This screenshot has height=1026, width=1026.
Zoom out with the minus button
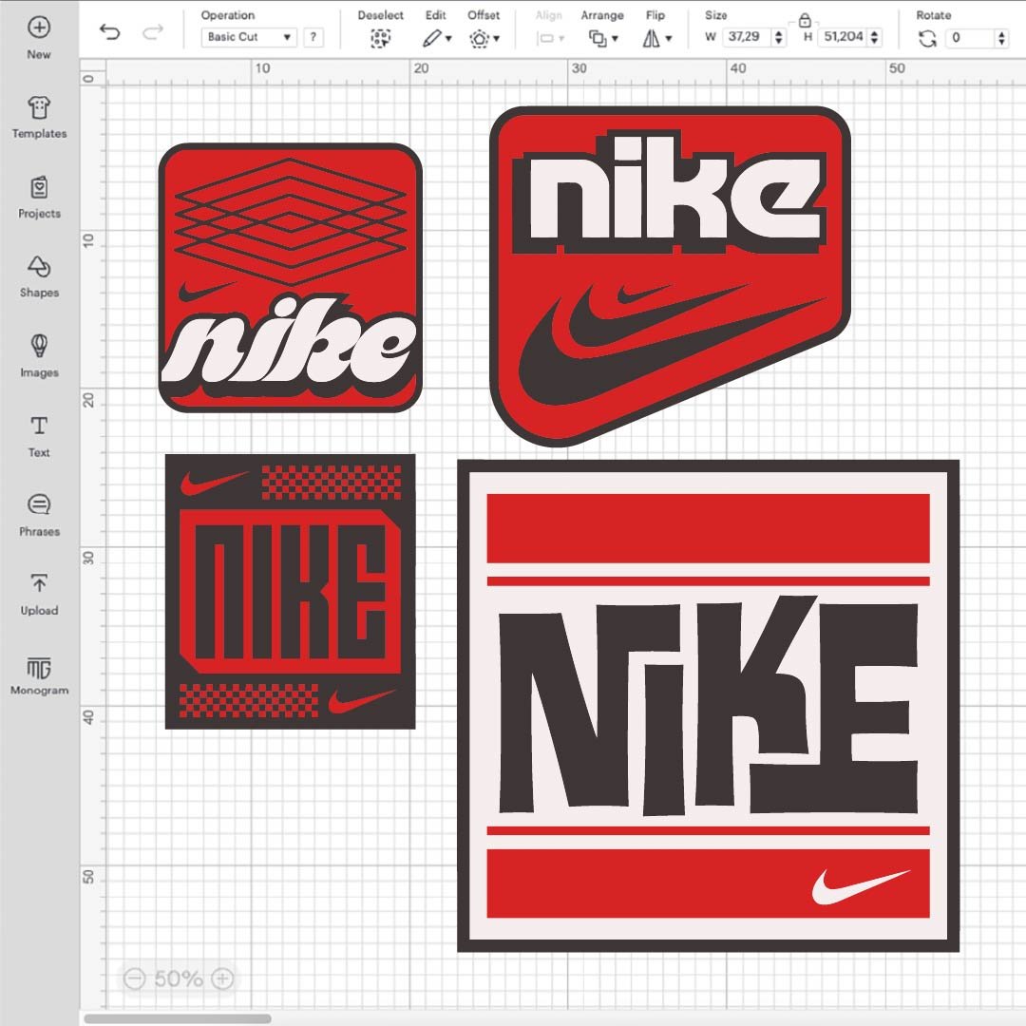tap(134, 978)
